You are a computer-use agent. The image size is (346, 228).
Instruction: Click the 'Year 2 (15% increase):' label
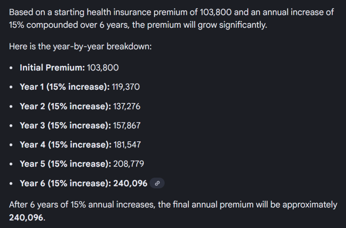tap(65, 106)
